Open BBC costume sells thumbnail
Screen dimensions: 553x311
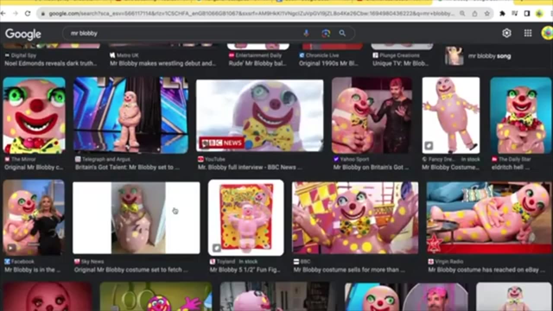[x=355, y=218]
